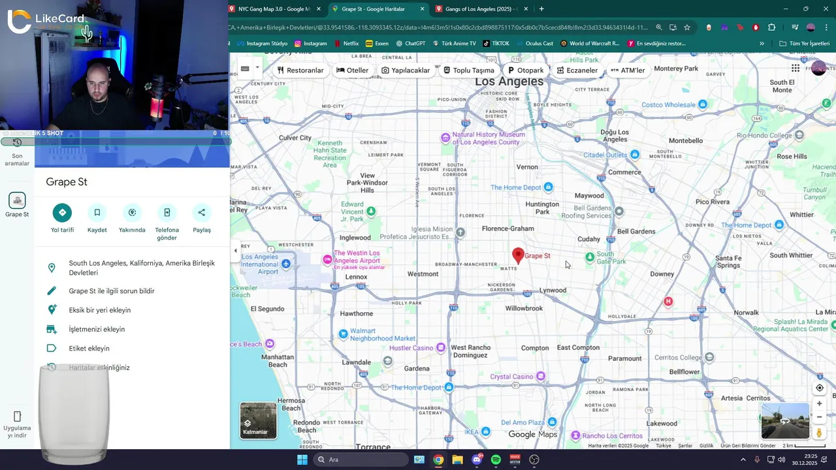Open the Street View thumbnail preview
The image size is (836, 470).
pyautogui.click(x=785, y=420)
